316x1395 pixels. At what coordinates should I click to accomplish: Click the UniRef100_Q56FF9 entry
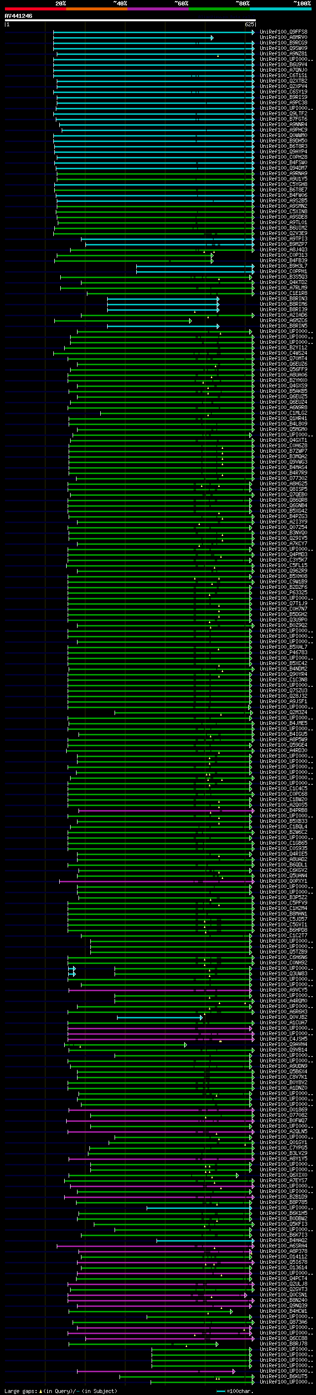[x=283, y=369]
